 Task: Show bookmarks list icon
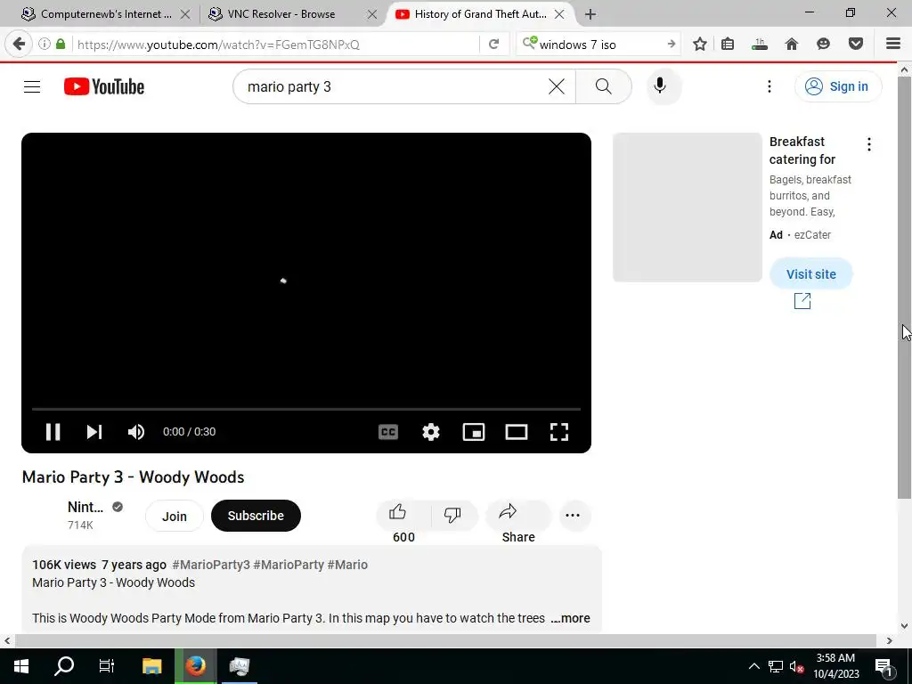728,44
